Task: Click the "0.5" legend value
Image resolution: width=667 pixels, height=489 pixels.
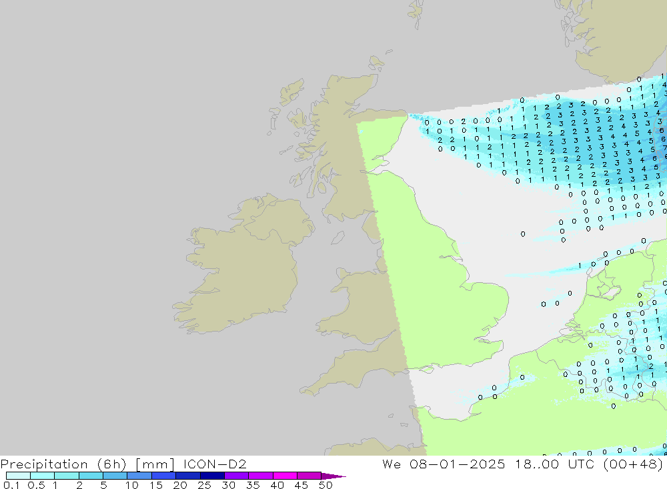Action: (37, 485)
